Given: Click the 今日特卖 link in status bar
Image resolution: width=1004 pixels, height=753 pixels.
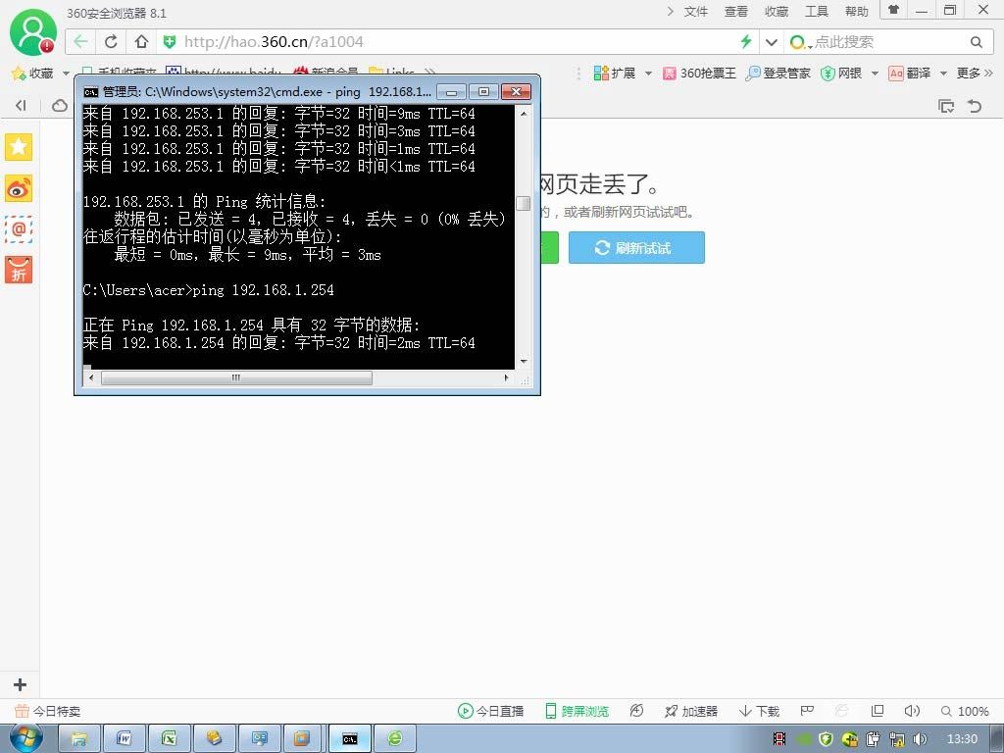Looking at the screenshot, I should point(48,711).
